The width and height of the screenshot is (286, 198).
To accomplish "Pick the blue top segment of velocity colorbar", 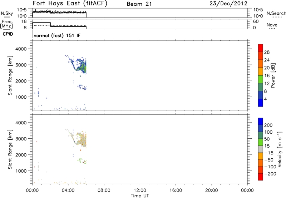I will 261,122.
